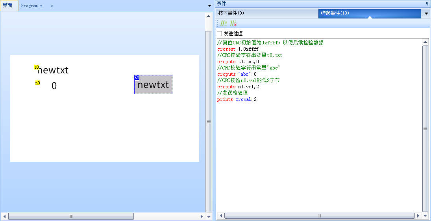Click the up arrow of the canvas vertical scrollbar

click(209, 16)
